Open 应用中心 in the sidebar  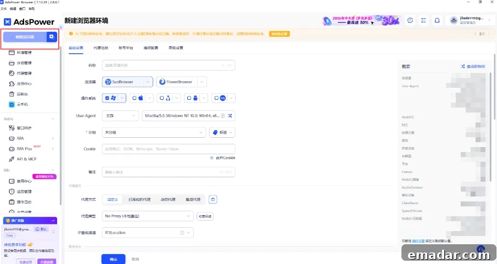click(24, 83)
